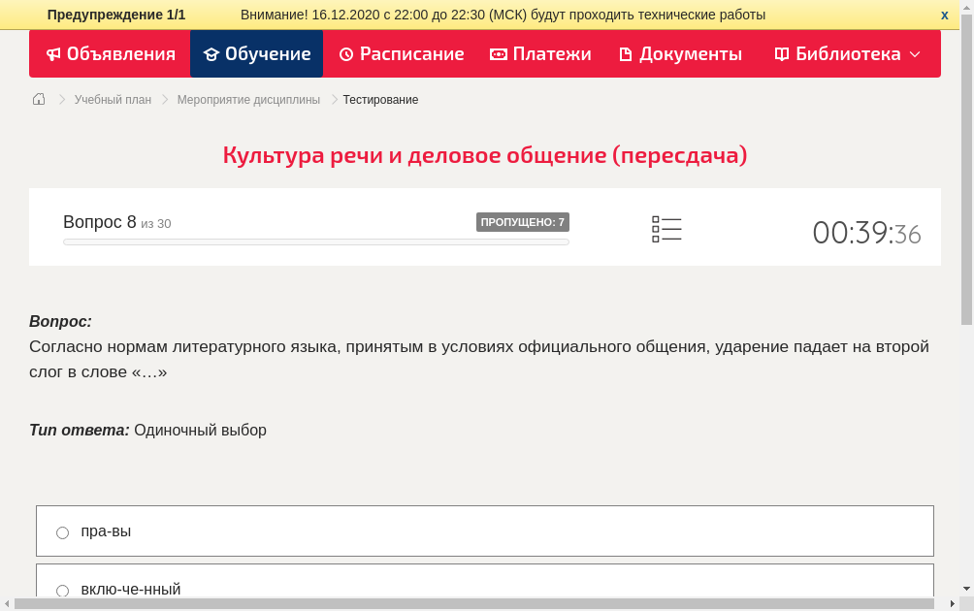Expand the Библиотека dropdown menu
Image resolution: width=974 pixels, height=611 pixels.
click(x=911, y=54)
